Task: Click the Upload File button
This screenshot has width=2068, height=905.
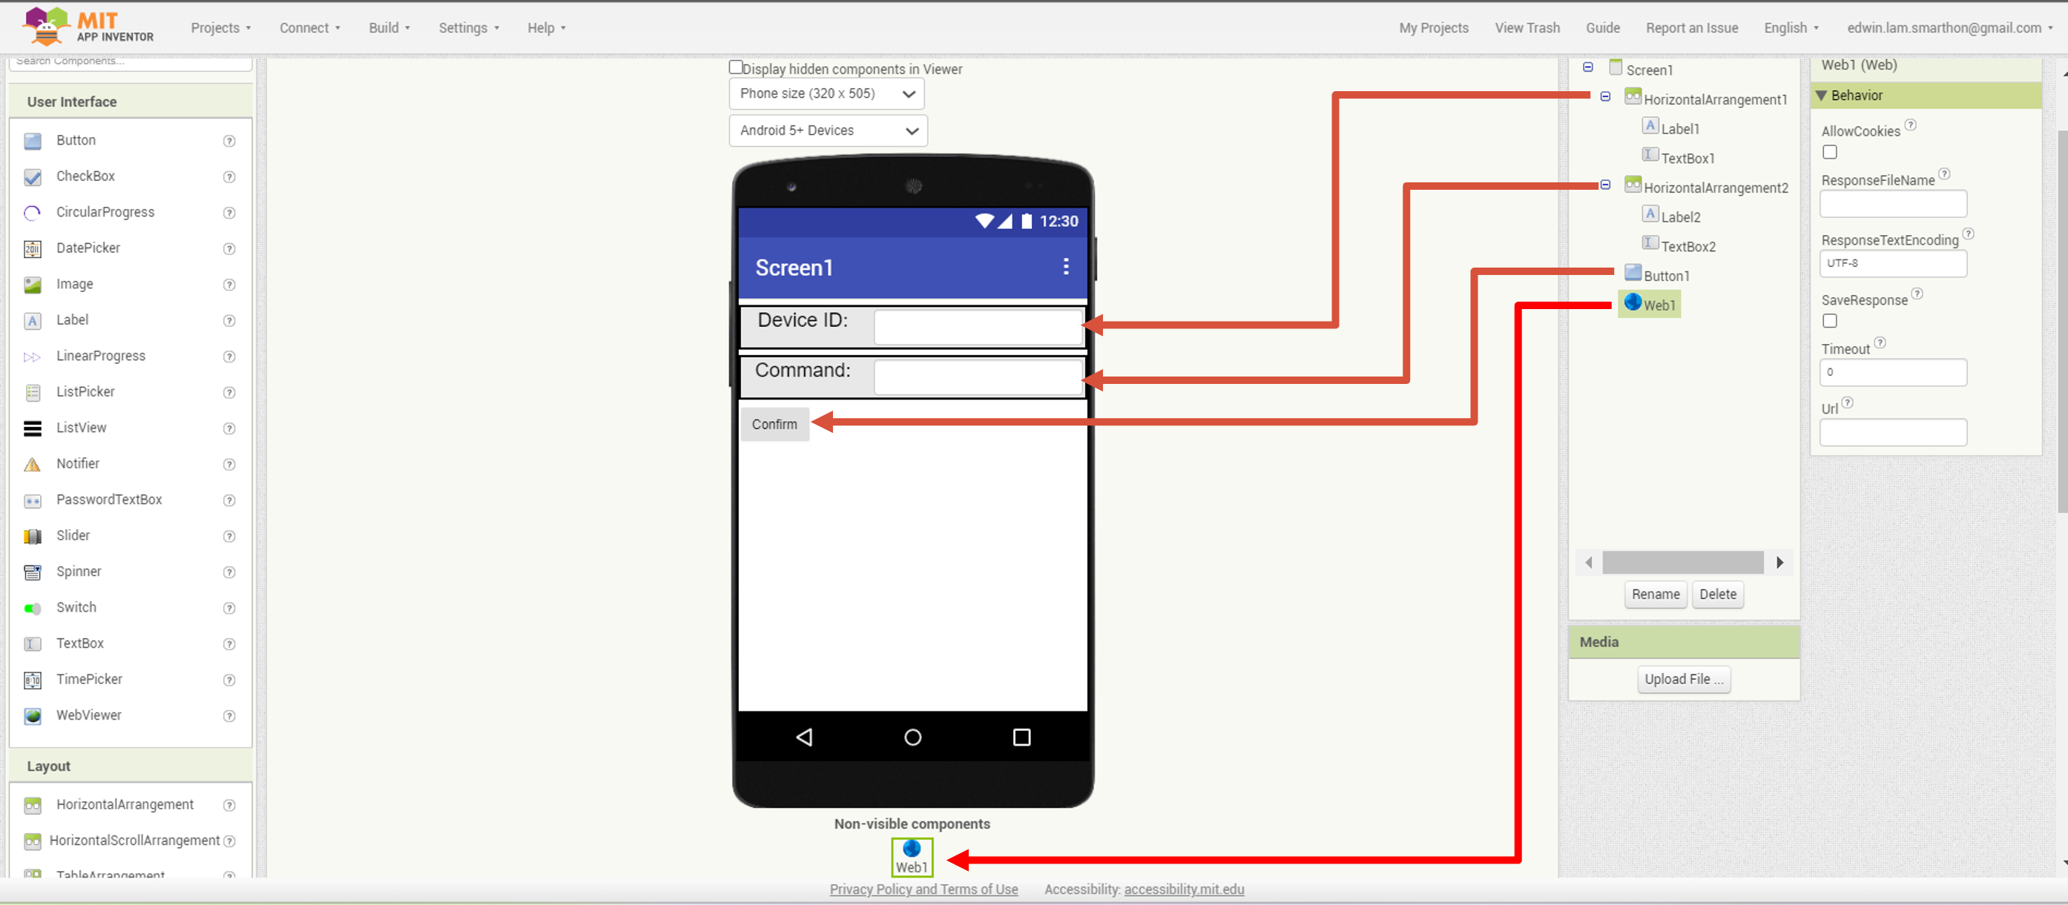Action: point(1684,680)
